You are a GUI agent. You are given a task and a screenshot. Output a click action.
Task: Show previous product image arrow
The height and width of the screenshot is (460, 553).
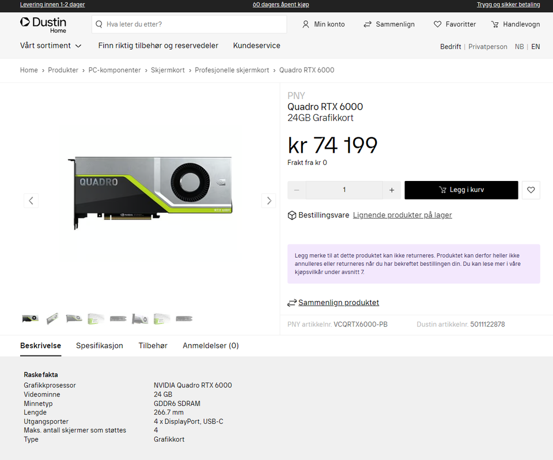[x=31, y=201]
